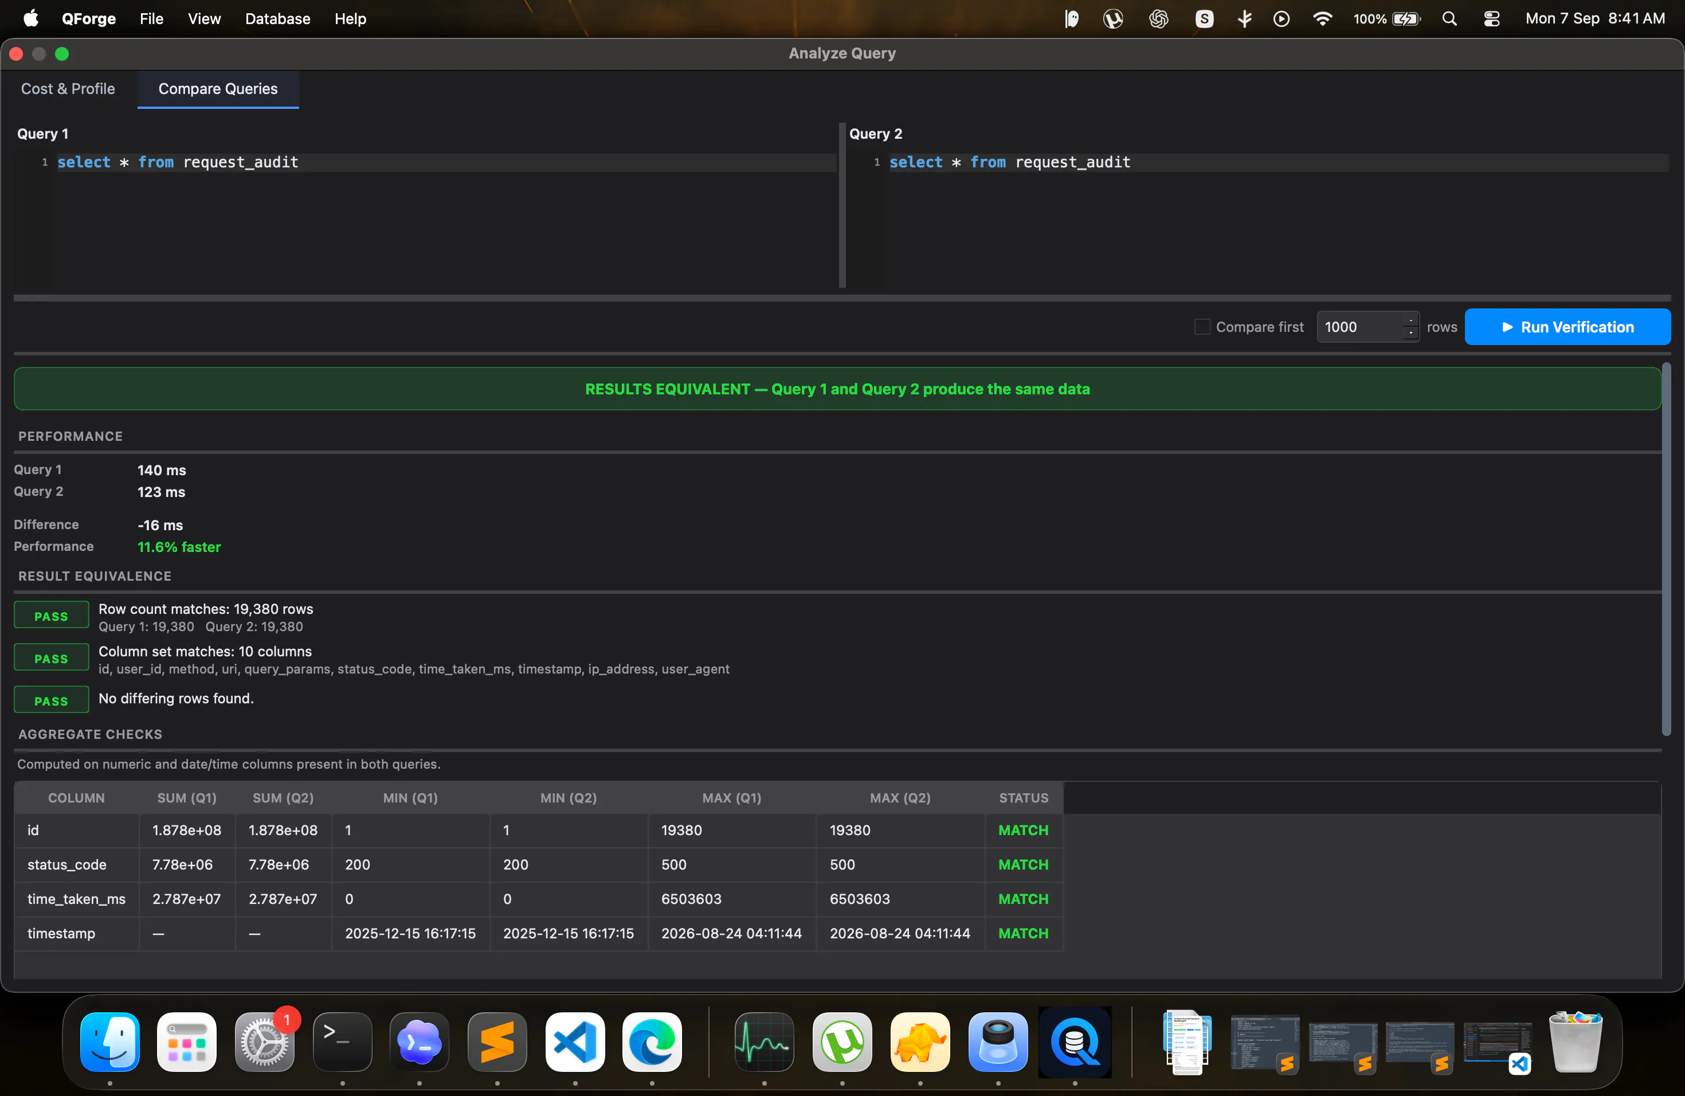The image size is (1685, 1096).
Task: Open Visual Studio Code in the dock
Action: click(575, 1042)
